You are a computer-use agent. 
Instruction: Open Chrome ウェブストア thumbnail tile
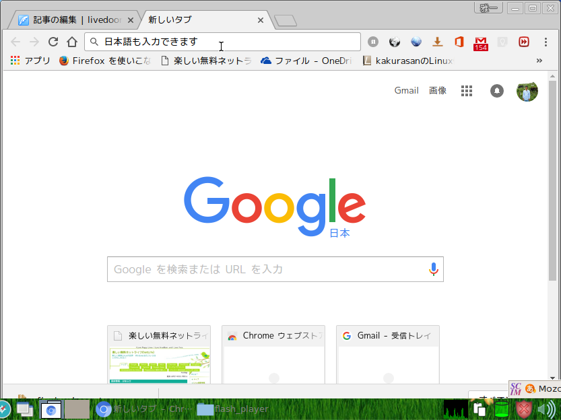273,354
